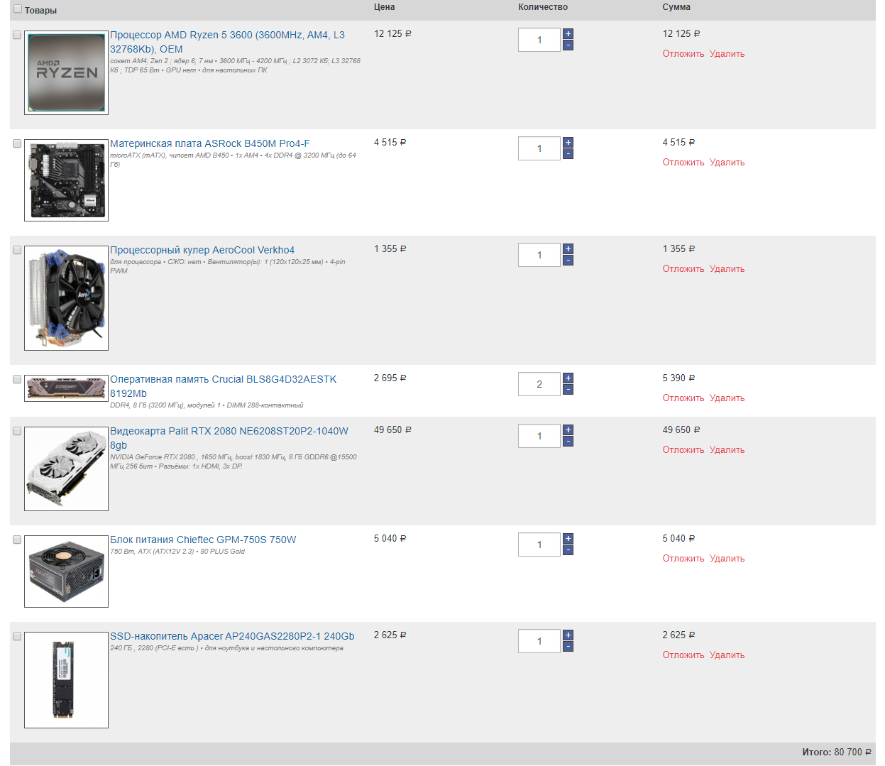This screenshot has height=766, width=885.
Task: Click Отложить for the Chieftec power supply
Action: [x=683, y=559]
